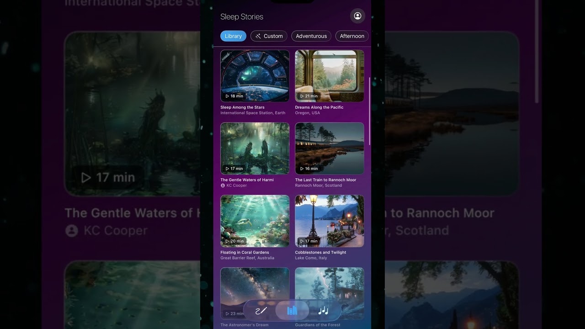The height and width of the screenshot is (329, 585).
Task: Click 'Cobblestones and Twilight' title
Action: tap(320, 252)
